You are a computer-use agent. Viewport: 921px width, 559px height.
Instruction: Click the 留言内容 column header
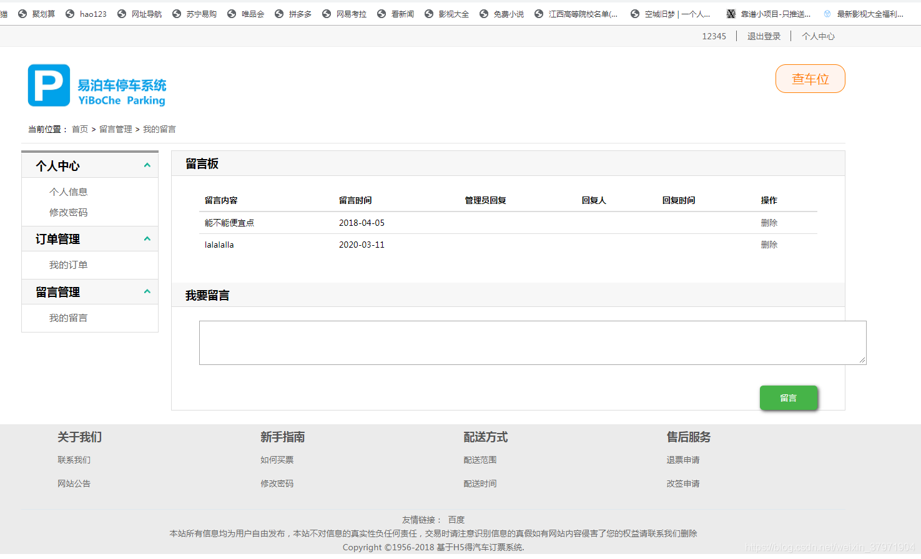221,200
